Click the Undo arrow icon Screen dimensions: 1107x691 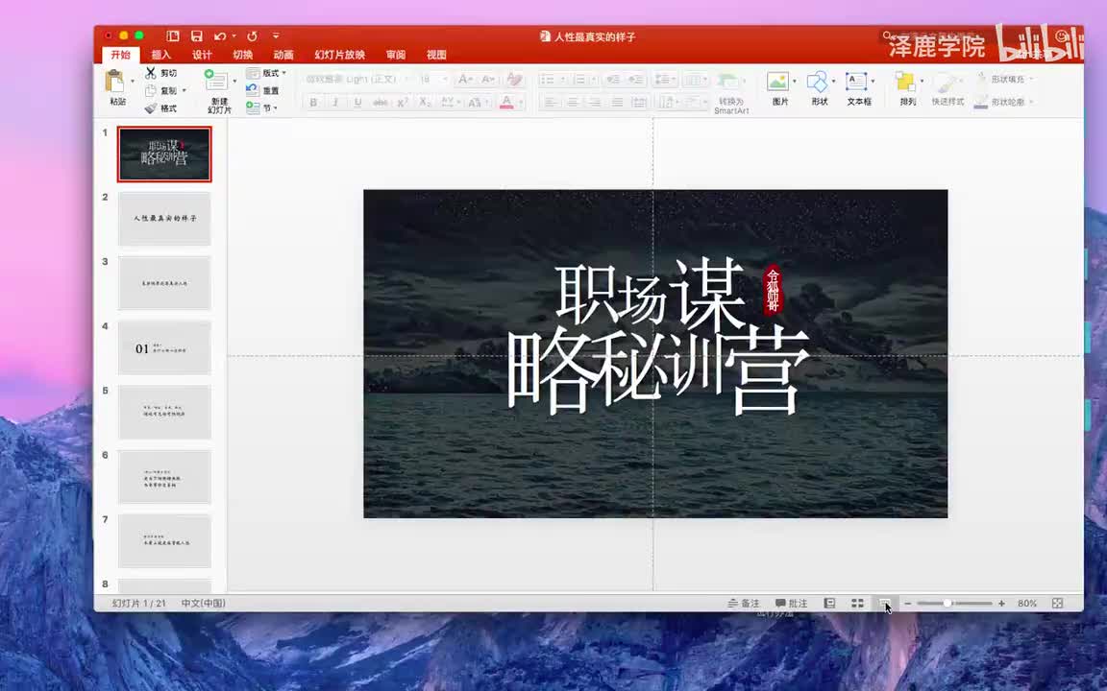pyautogui.click(x=219, y=36)
